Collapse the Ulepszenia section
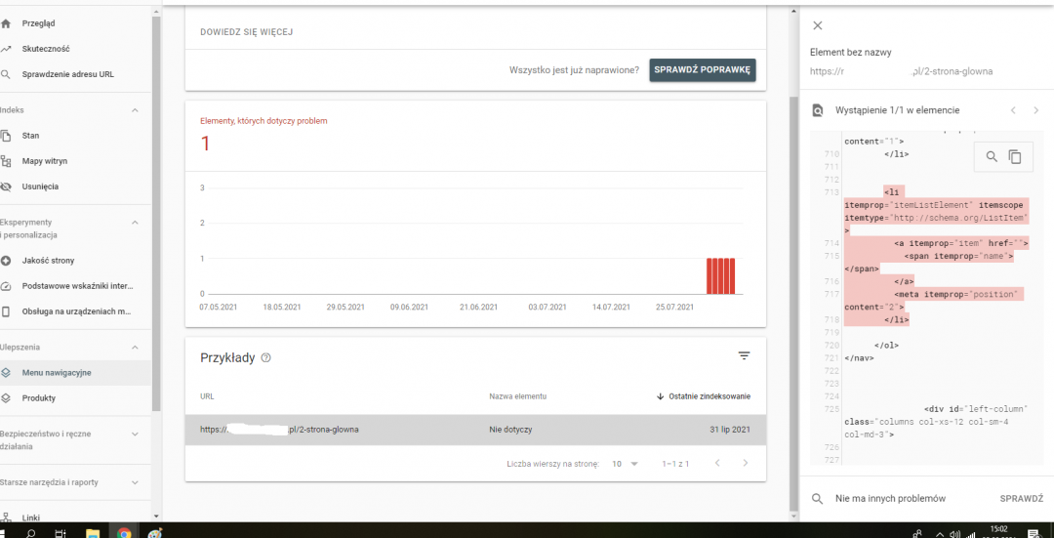The image size is (1054, 538). pyautogui.click(x=136, y=347)
